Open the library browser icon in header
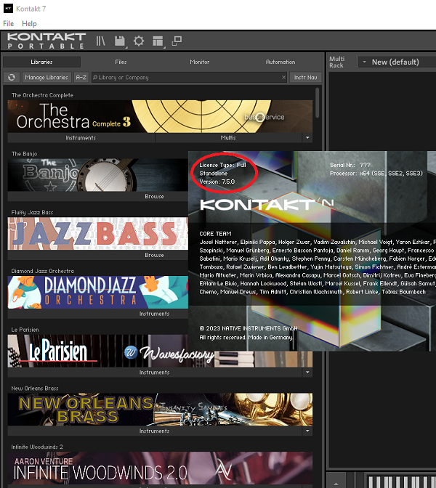 click(100, 41)
